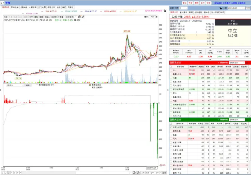Click the help question mark next to 佔股本比重

tap(189, 41)
